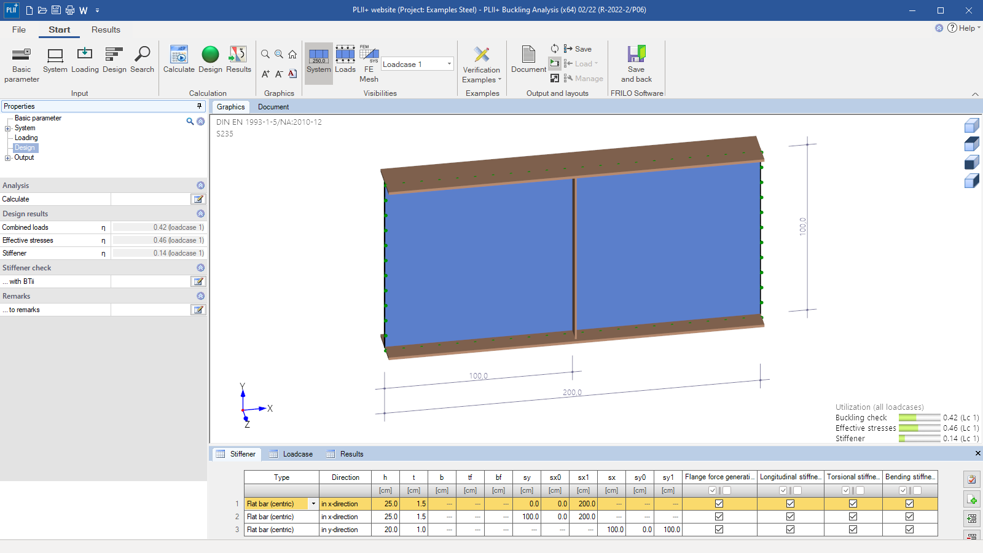
Task: Click the Search magnifier ribbon button
Action: click(x=142, y=60)
